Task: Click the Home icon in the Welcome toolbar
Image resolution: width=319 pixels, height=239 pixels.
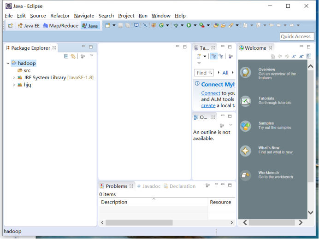Action: [273, 57]
